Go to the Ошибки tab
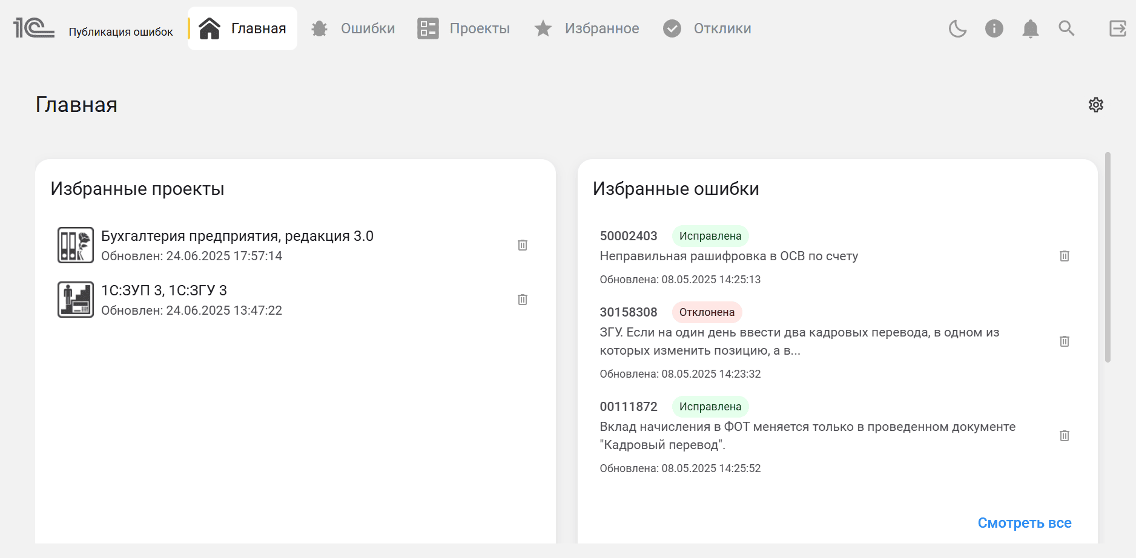The height and width of the screenshot is (558, 1136). pos(353,28)
